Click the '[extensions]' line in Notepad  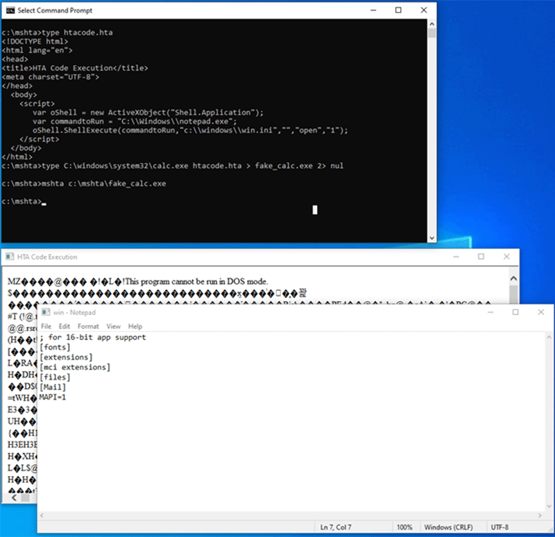click(x=66, y=357)
